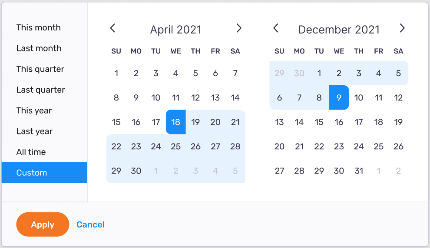This screenshot has height=248, width=430.
Task: Select December 9 end date
Action: (339, 98)
